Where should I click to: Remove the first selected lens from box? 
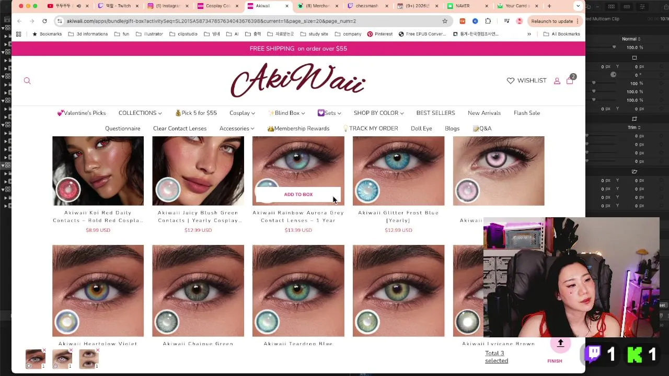[44, 350]
